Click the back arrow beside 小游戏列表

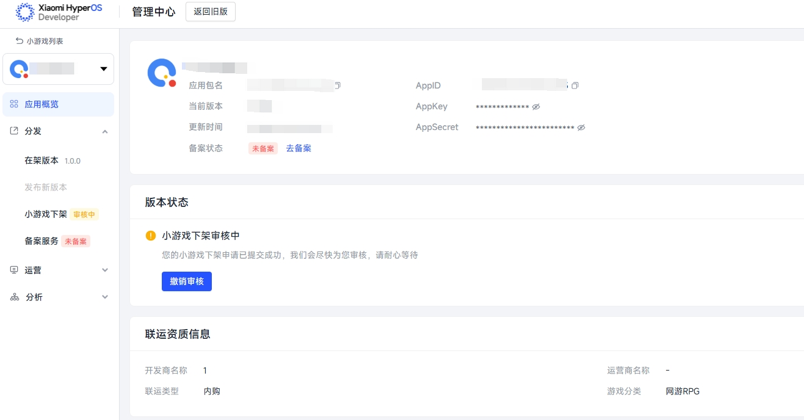20,41
